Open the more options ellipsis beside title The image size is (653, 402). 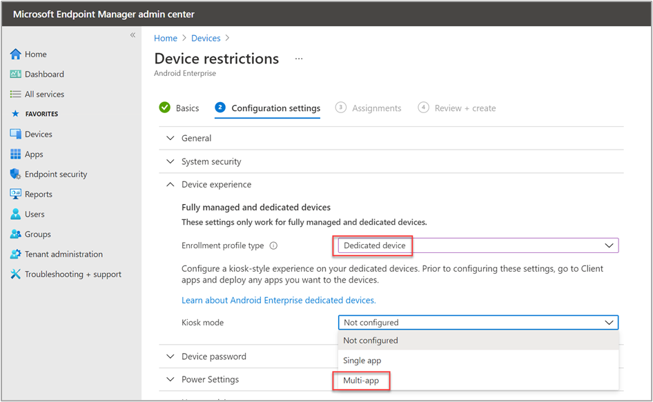pyautogui.click(x=299, y=59)
